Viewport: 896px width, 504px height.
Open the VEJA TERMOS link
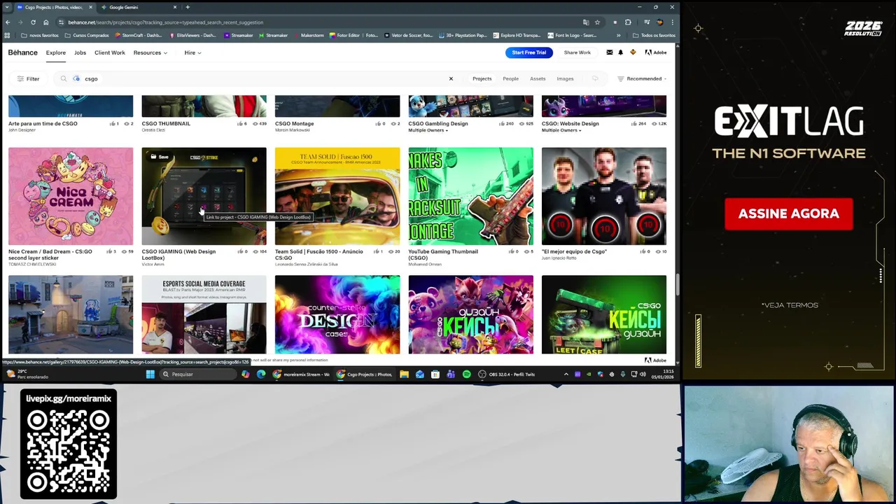pyautogui.click(x=790, y=305)
